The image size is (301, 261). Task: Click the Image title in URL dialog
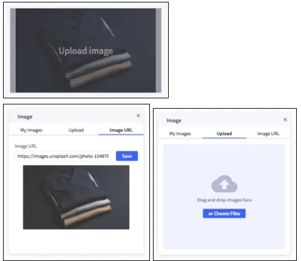[25, 117]
